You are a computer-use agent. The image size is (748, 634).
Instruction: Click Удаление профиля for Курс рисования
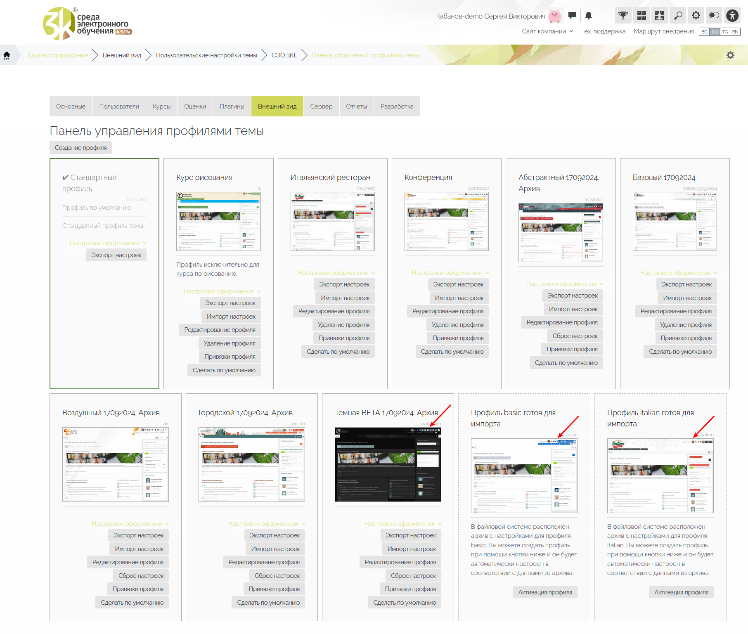(230, 343)
